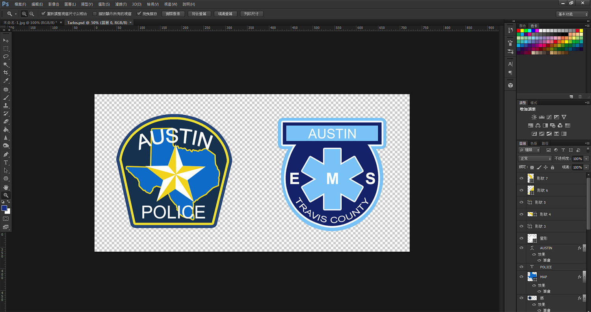This screenshot has width=591, height=312.
Task: Open the 濾鏡(T) menu
Action: pos(121,4)
